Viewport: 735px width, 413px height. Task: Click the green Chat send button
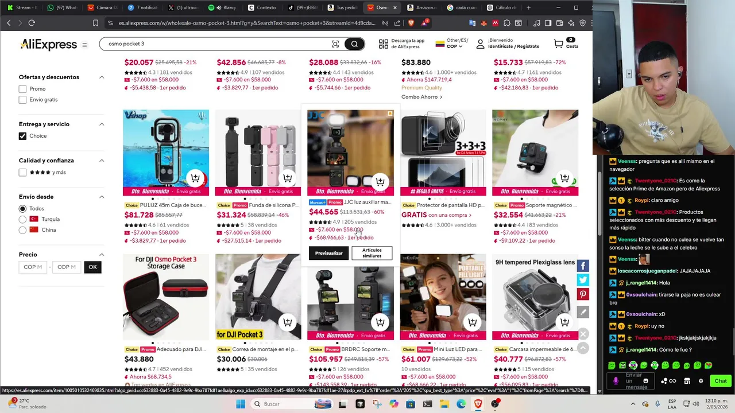click(x=720, y=381)
